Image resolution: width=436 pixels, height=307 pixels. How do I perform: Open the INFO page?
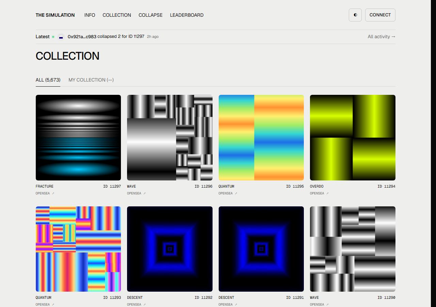tap(90, 15)
